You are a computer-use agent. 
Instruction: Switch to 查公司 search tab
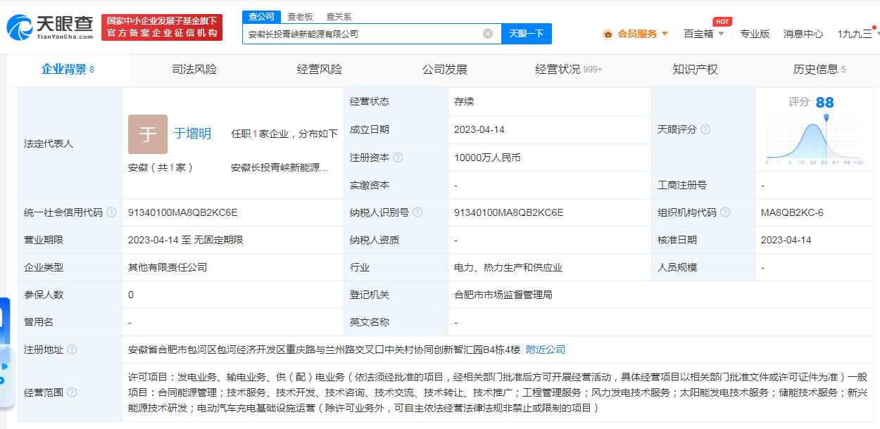(261, 16)
